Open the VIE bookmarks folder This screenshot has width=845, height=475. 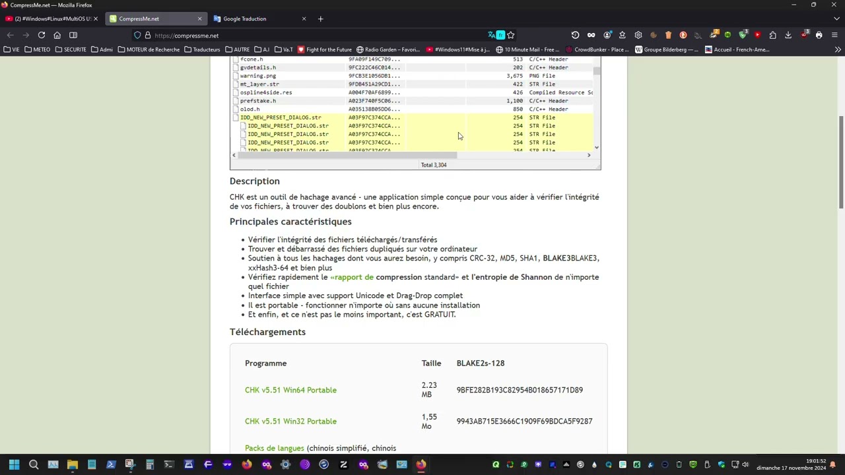pyautogui.click(x=12, y=49)
